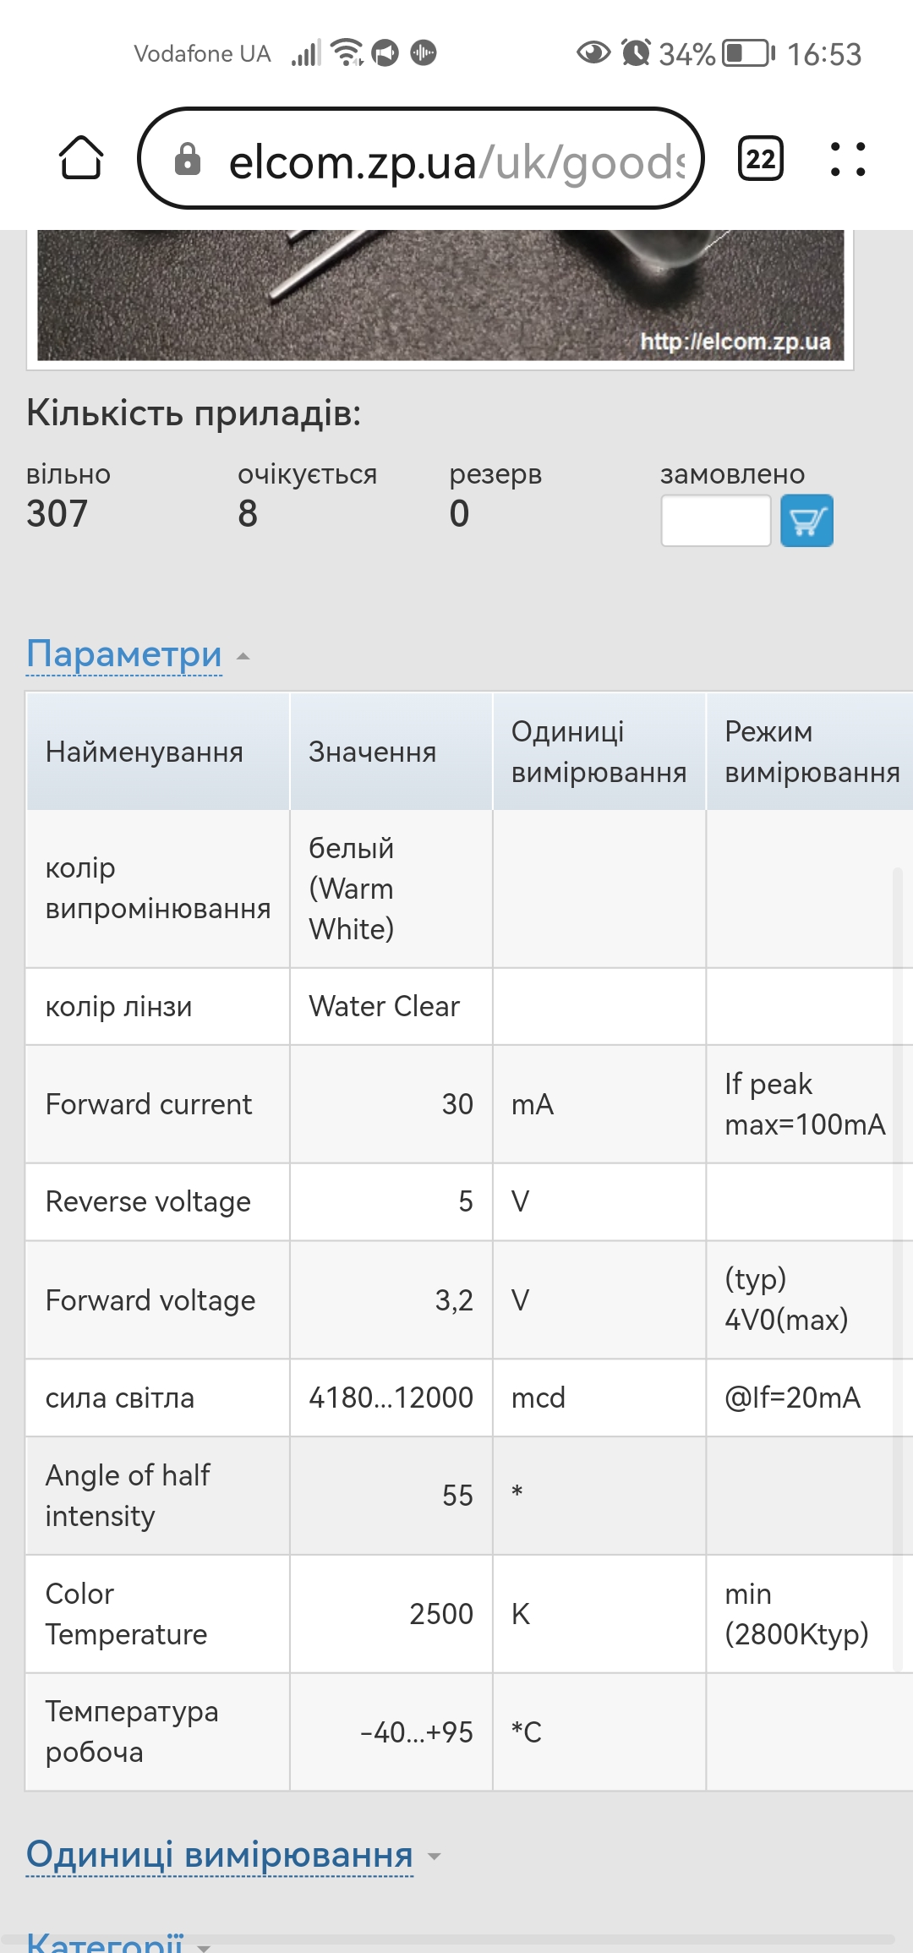Tap the LED product photo

pos(440,294)
